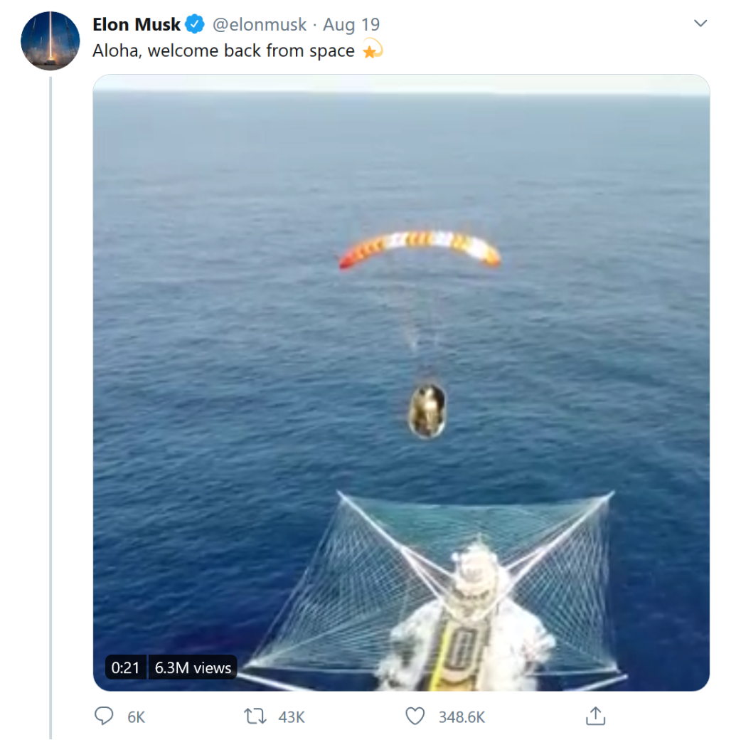Like the tweet with the heart icon
The width and height of the screenshot is (741, 740).
tap(415, 716)
